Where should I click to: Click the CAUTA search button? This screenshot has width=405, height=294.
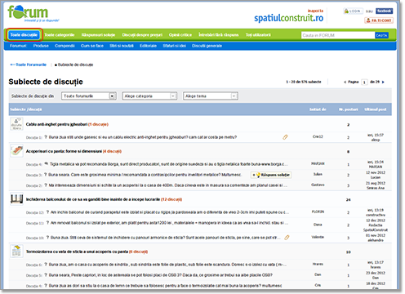click(x=381, y=35)
